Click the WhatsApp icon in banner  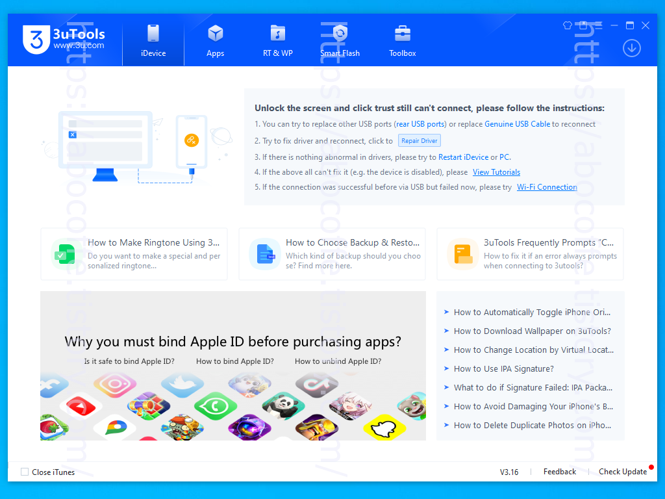[216, 406]
